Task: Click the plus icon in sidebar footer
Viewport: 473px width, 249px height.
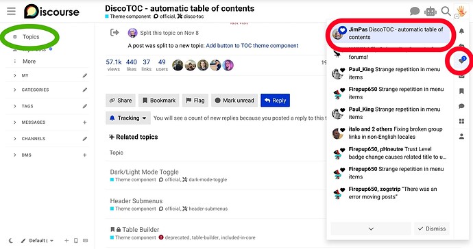Action: [x=66, y=240]
